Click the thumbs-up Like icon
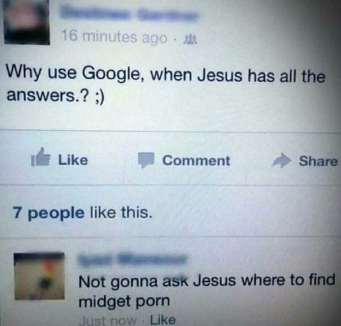 coord(40,158)
